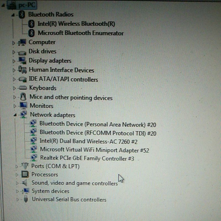This screenshot has width=221, height=221.
Task: Expand the Universal Serial Bus controllers arrow
Action: coord(18,199)
